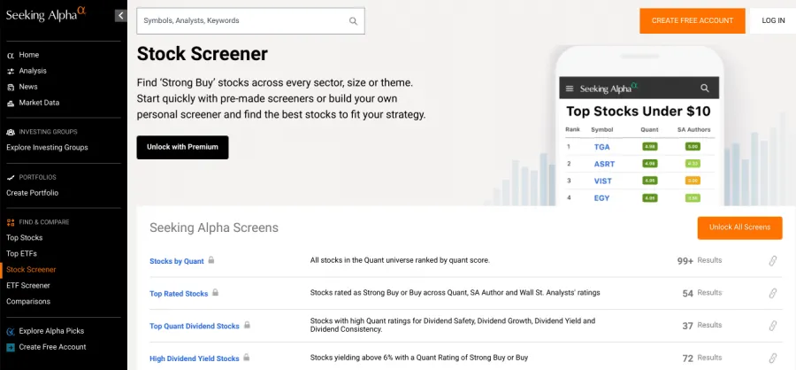Open Stocks by Quant screen link
This screenshot has height=370, width=796.
(x=177, y=261)
